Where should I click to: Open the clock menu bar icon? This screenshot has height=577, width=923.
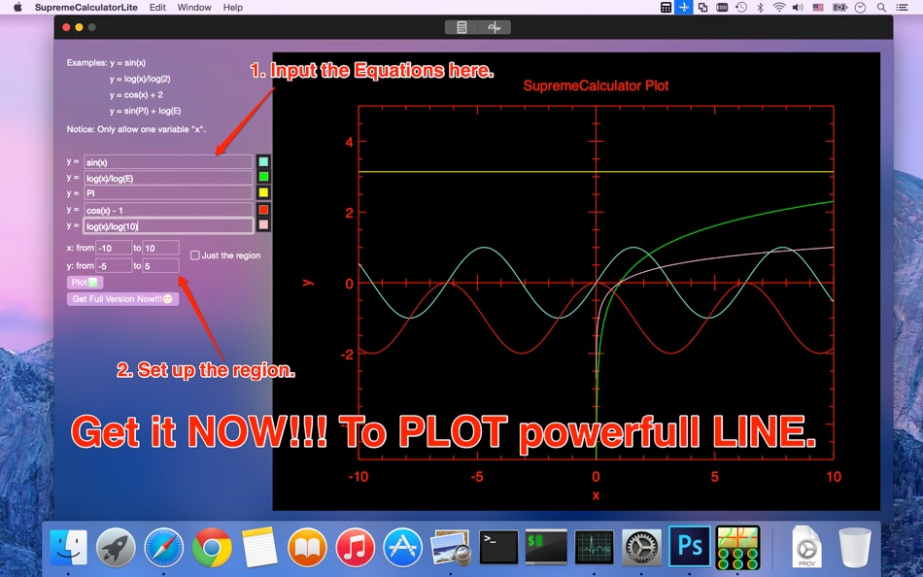tap(860, 7)
